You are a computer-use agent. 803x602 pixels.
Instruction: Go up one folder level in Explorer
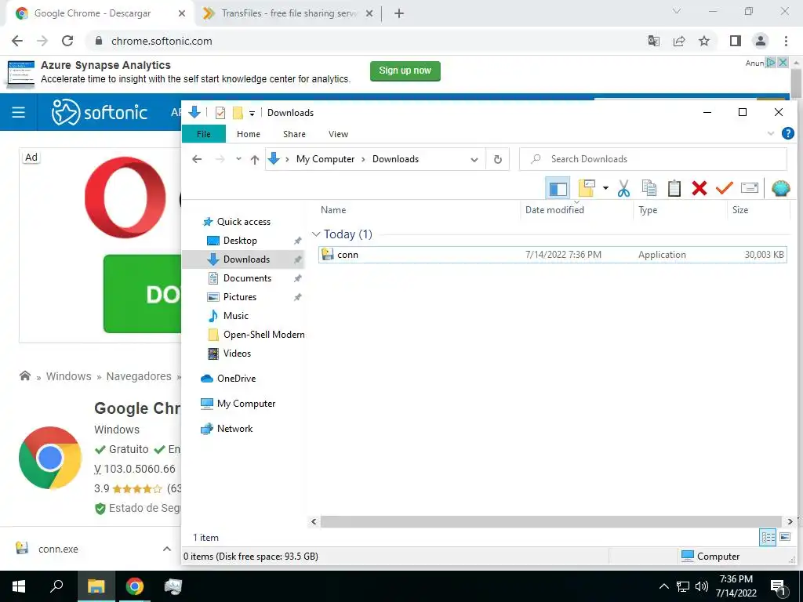tap(255, 160)
